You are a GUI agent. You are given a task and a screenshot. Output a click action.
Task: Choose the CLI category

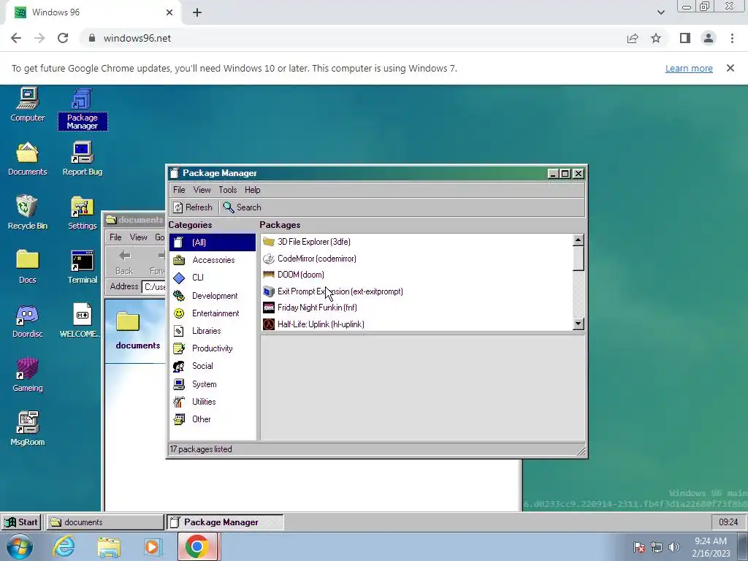pos(213,278)
